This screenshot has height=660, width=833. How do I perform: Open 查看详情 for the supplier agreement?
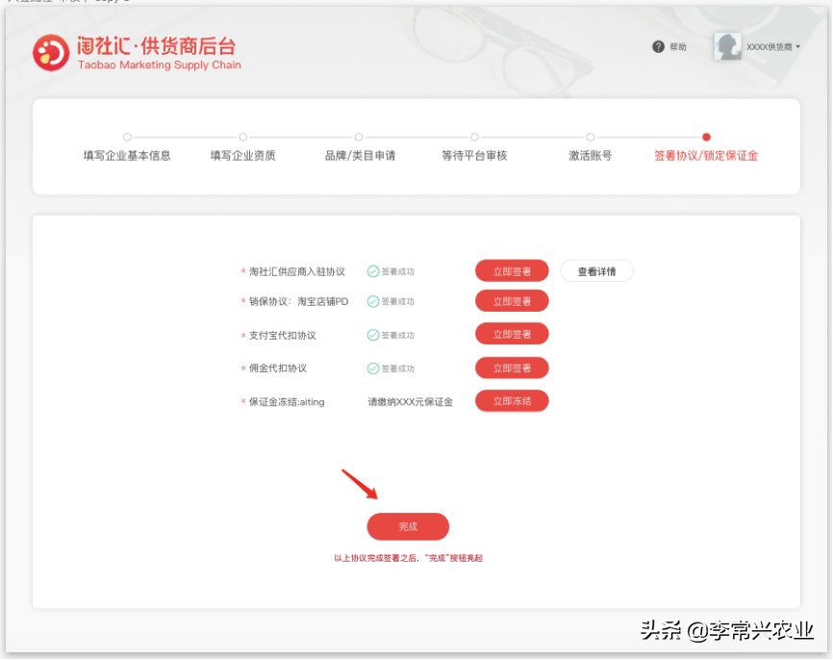point(596,271)
